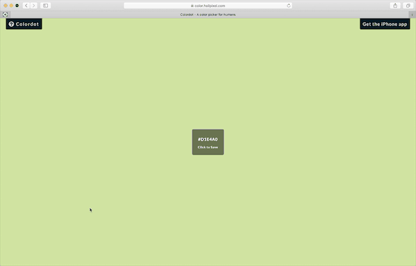Open the Colordot logo button
Viewport: 416px width, 266px height.
[24, 24]
